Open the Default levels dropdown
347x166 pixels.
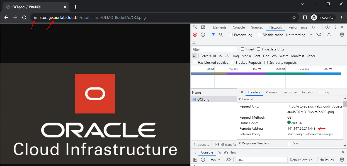301,160
